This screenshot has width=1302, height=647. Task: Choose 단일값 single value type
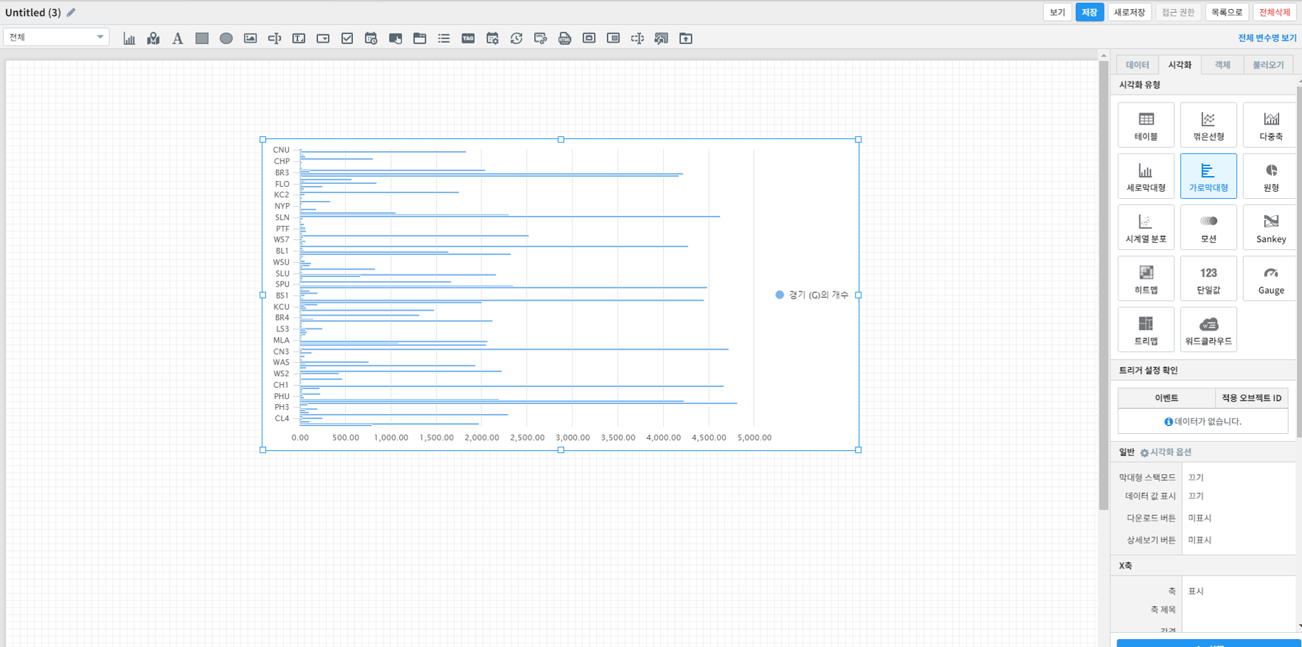point(1209,279)
